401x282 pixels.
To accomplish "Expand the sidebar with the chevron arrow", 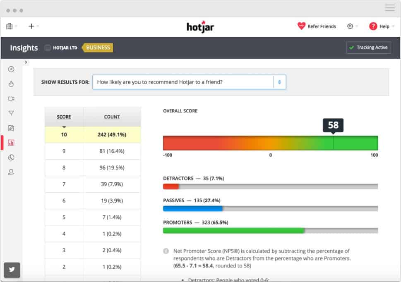I will [x=26, y=62].
